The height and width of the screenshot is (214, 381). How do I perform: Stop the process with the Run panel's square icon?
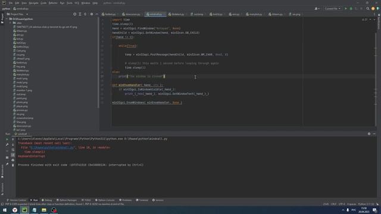click(x=7, y=157)
